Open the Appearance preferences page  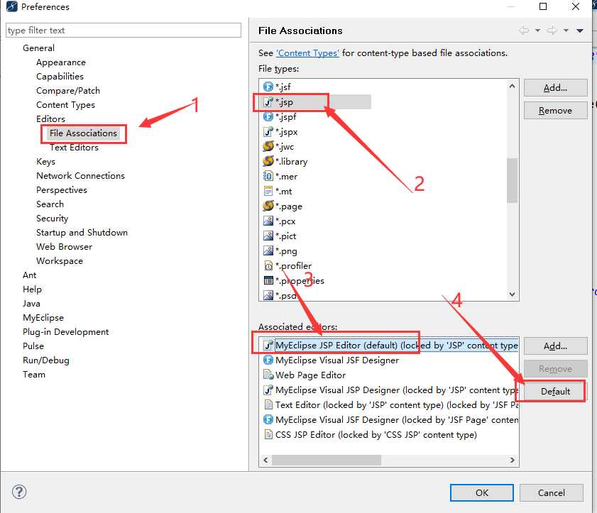pos(61,62)
